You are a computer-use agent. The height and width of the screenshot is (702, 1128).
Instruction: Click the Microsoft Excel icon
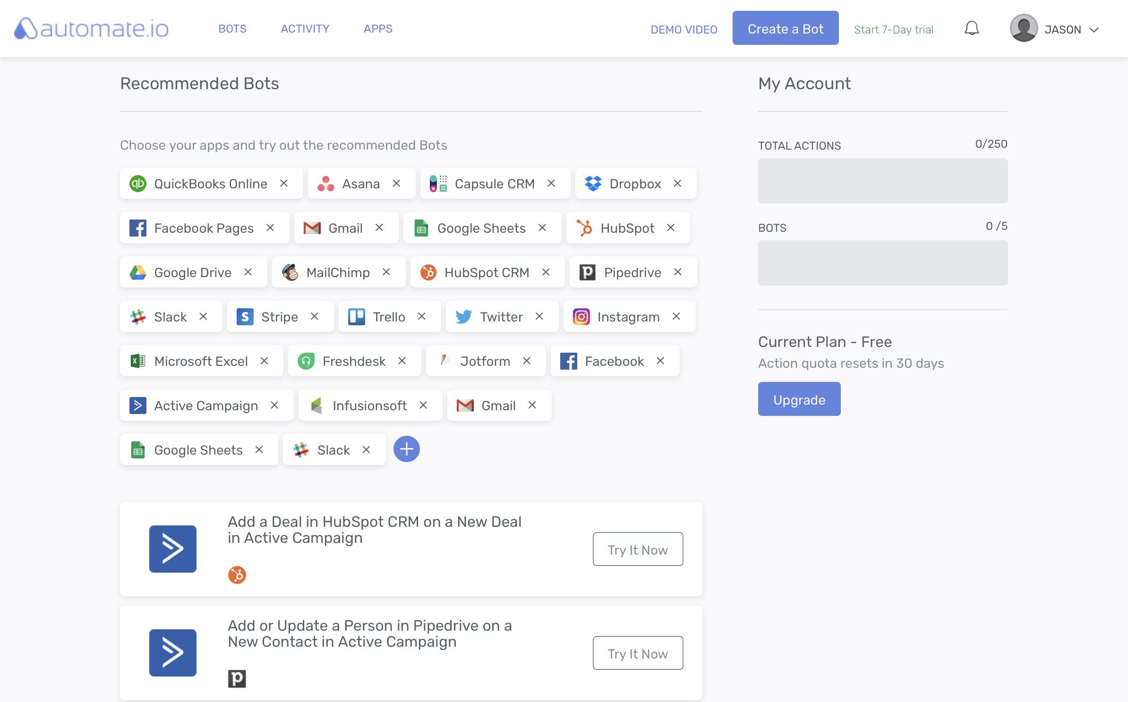point(138,361)
